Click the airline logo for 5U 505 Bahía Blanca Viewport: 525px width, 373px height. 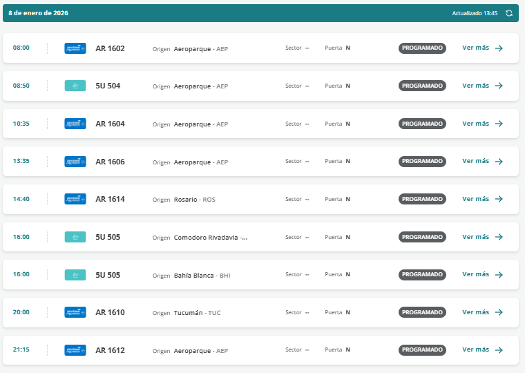tap(75, 275)
